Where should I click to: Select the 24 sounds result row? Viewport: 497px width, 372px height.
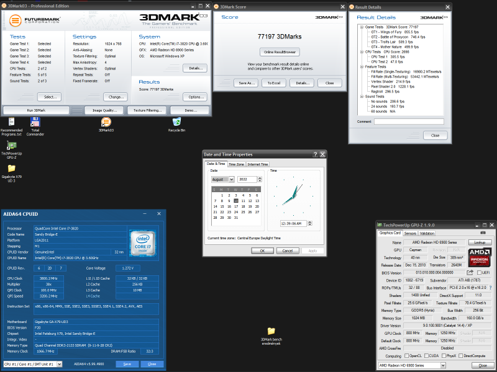387,106
